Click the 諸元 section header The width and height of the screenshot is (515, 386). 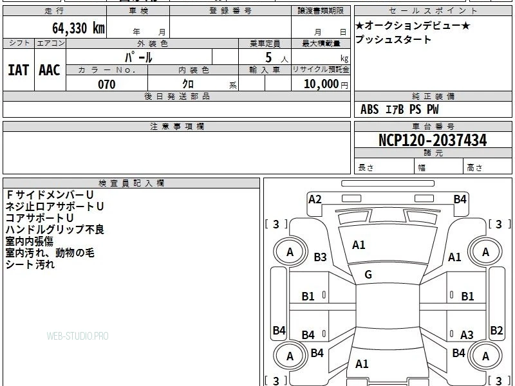point(433,153)
